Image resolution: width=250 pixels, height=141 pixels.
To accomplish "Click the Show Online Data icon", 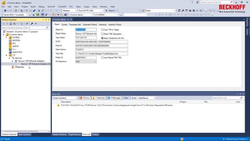I will coord(58,15).
